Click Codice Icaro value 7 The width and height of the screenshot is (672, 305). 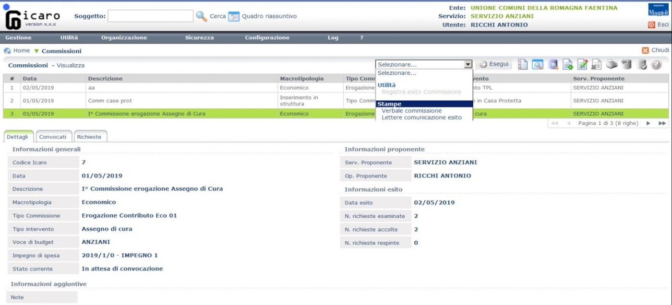[x=84, y=163]
